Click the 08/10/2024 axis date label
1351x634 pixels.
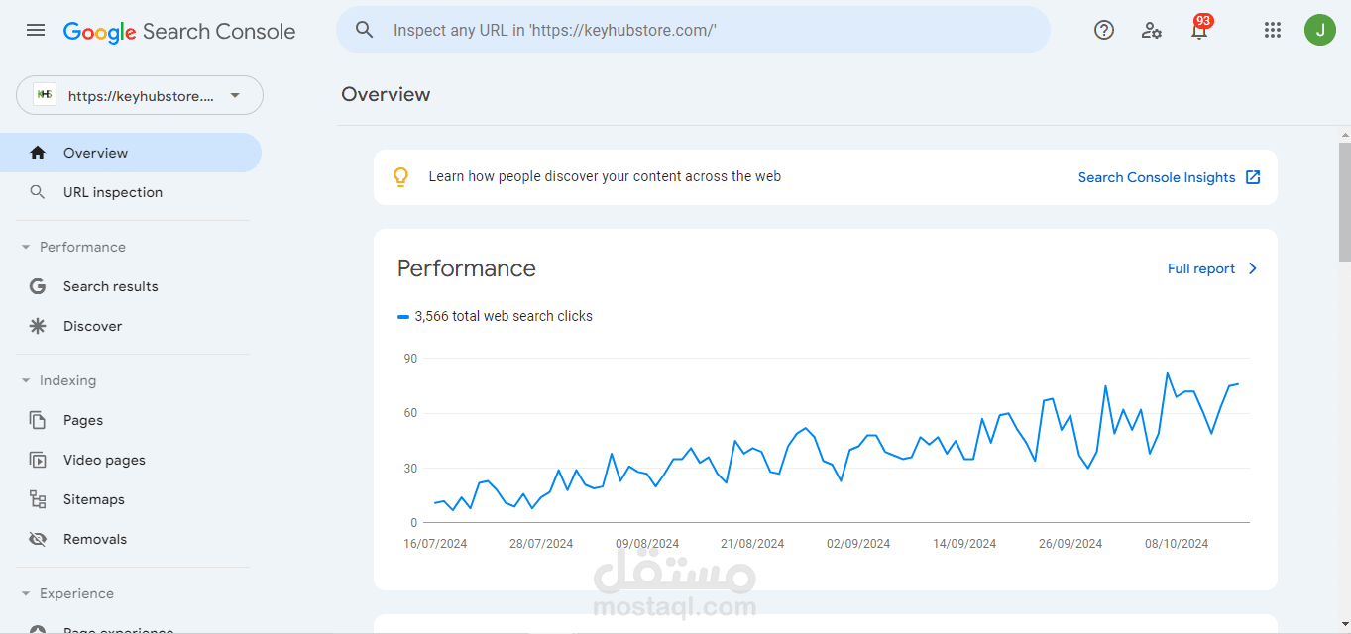pos(1177,543)
